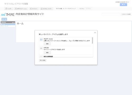The image size is (132, 95).
Task: Click the このサイトを検索 button
Action: pos(126,14)
